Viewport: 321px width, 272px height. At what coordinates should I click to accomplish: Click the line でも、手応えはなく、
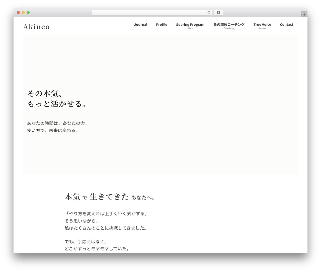click(86, 242)
